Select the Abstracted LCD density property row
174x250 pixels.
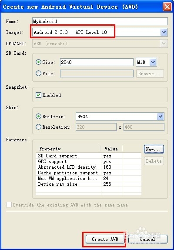point(88,167)
